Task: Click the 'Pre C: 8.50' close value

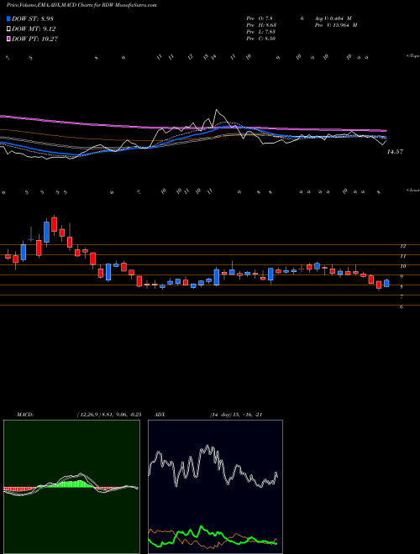Action: click(x=261, y=39)
